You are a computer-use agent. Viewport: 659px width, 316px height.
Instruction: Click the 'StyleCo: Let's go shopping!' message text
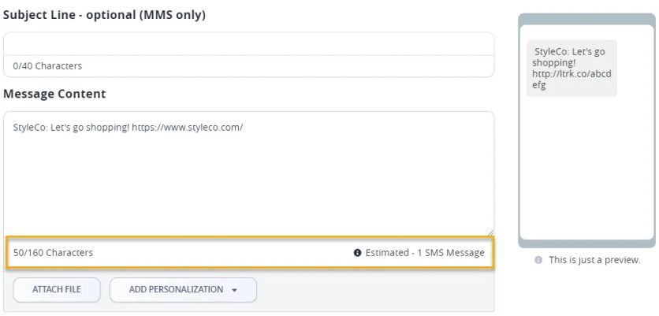(91, 126)
